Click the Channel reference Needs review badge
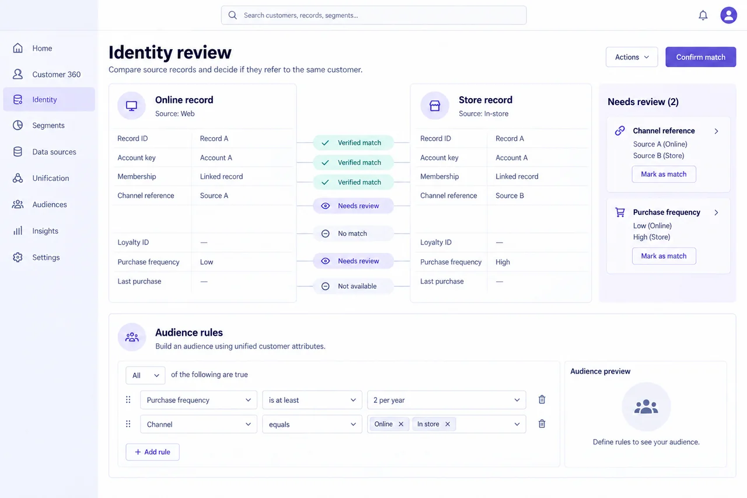The width and height of the screenshot is (747, 498). [353, 206]
